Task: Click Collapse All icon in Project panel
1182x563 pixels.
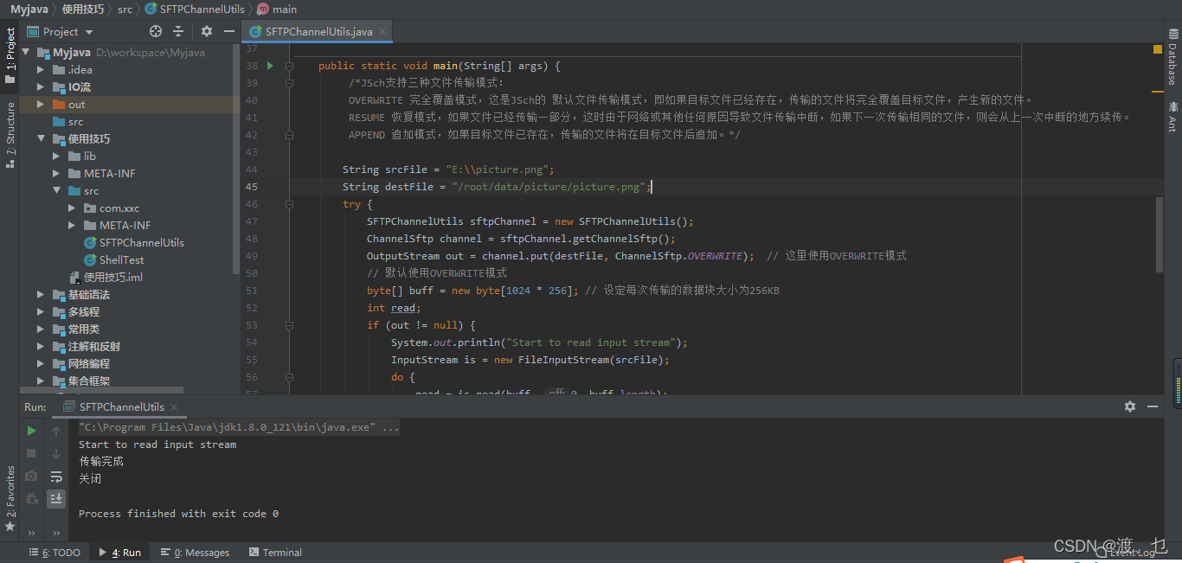Action: click(178, 31)
